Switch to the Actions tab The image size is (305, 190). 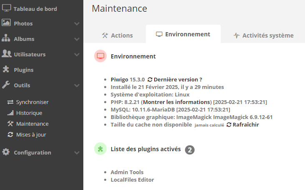pos(117,35)
